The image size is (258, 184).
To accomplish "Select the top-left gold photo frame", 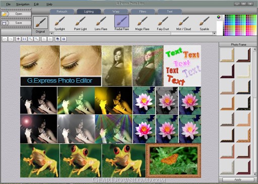I will click(227, 55).
